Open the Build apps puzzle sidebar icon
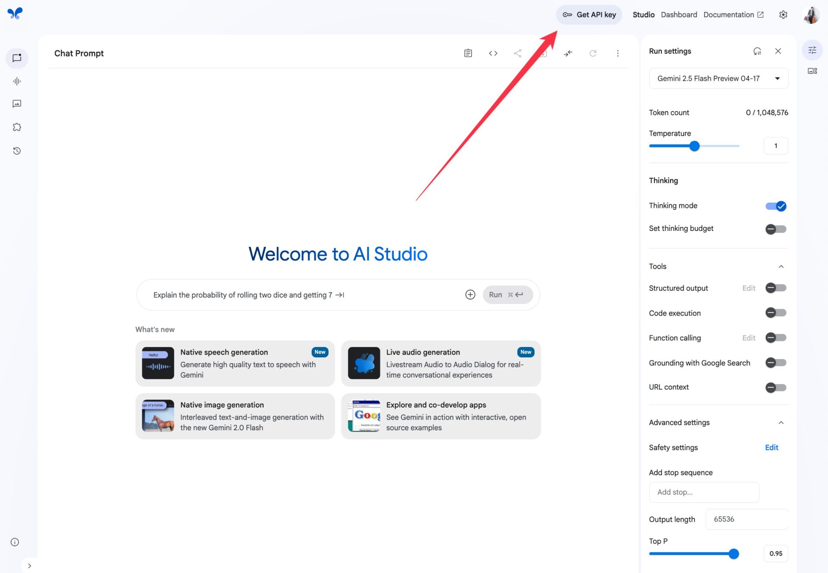Image resolution: width=828 pixels, height=573 pixels. click(x=17, y=127)
